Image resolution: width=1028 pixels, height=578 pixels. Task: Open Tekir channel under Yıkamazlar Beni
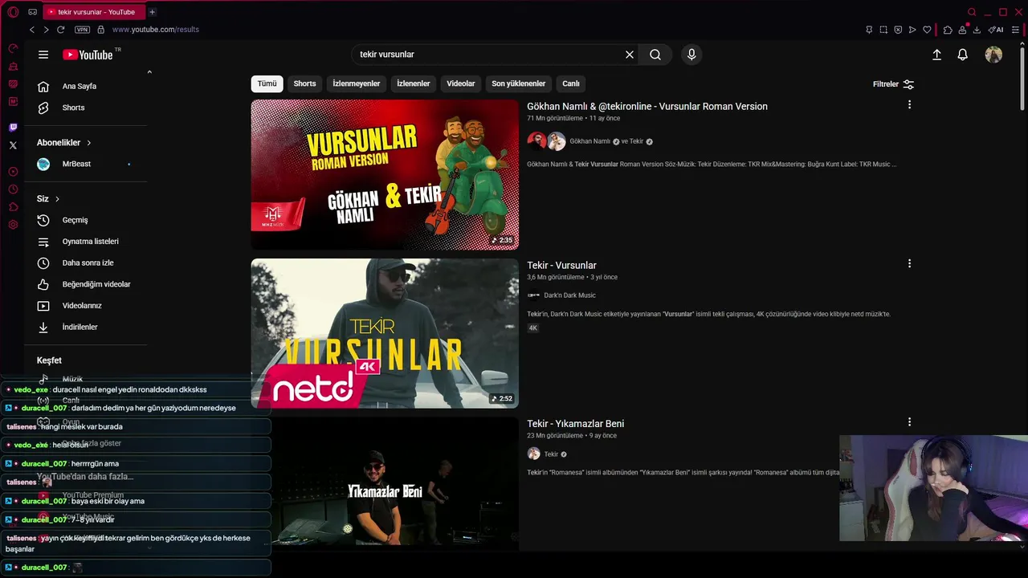coord(551,454)
